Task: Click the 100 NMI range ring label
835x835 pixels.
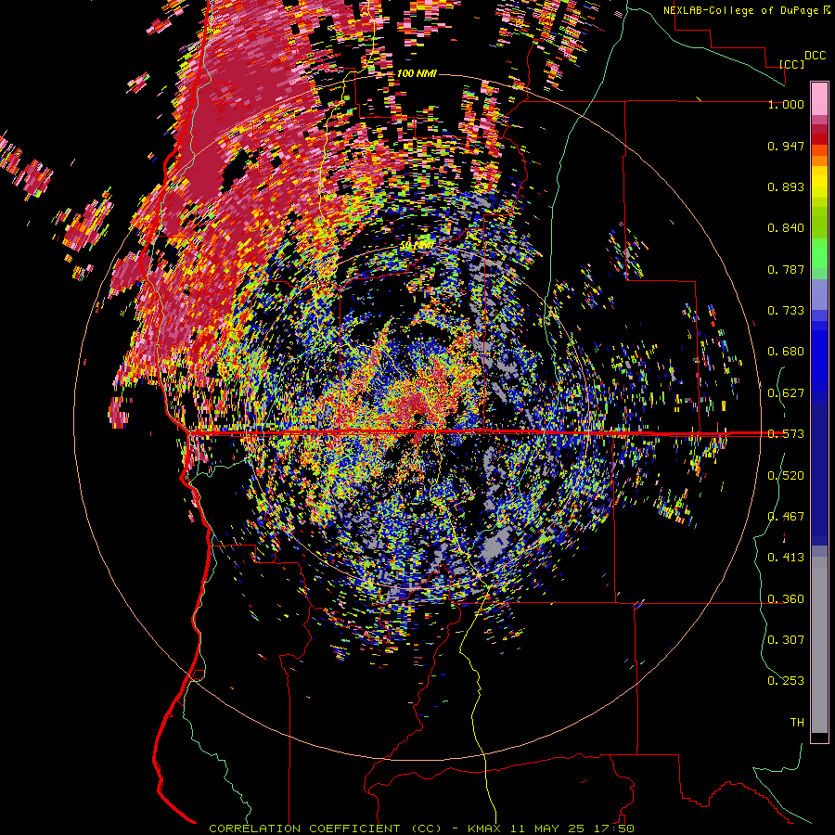Action: pos(417,73)
